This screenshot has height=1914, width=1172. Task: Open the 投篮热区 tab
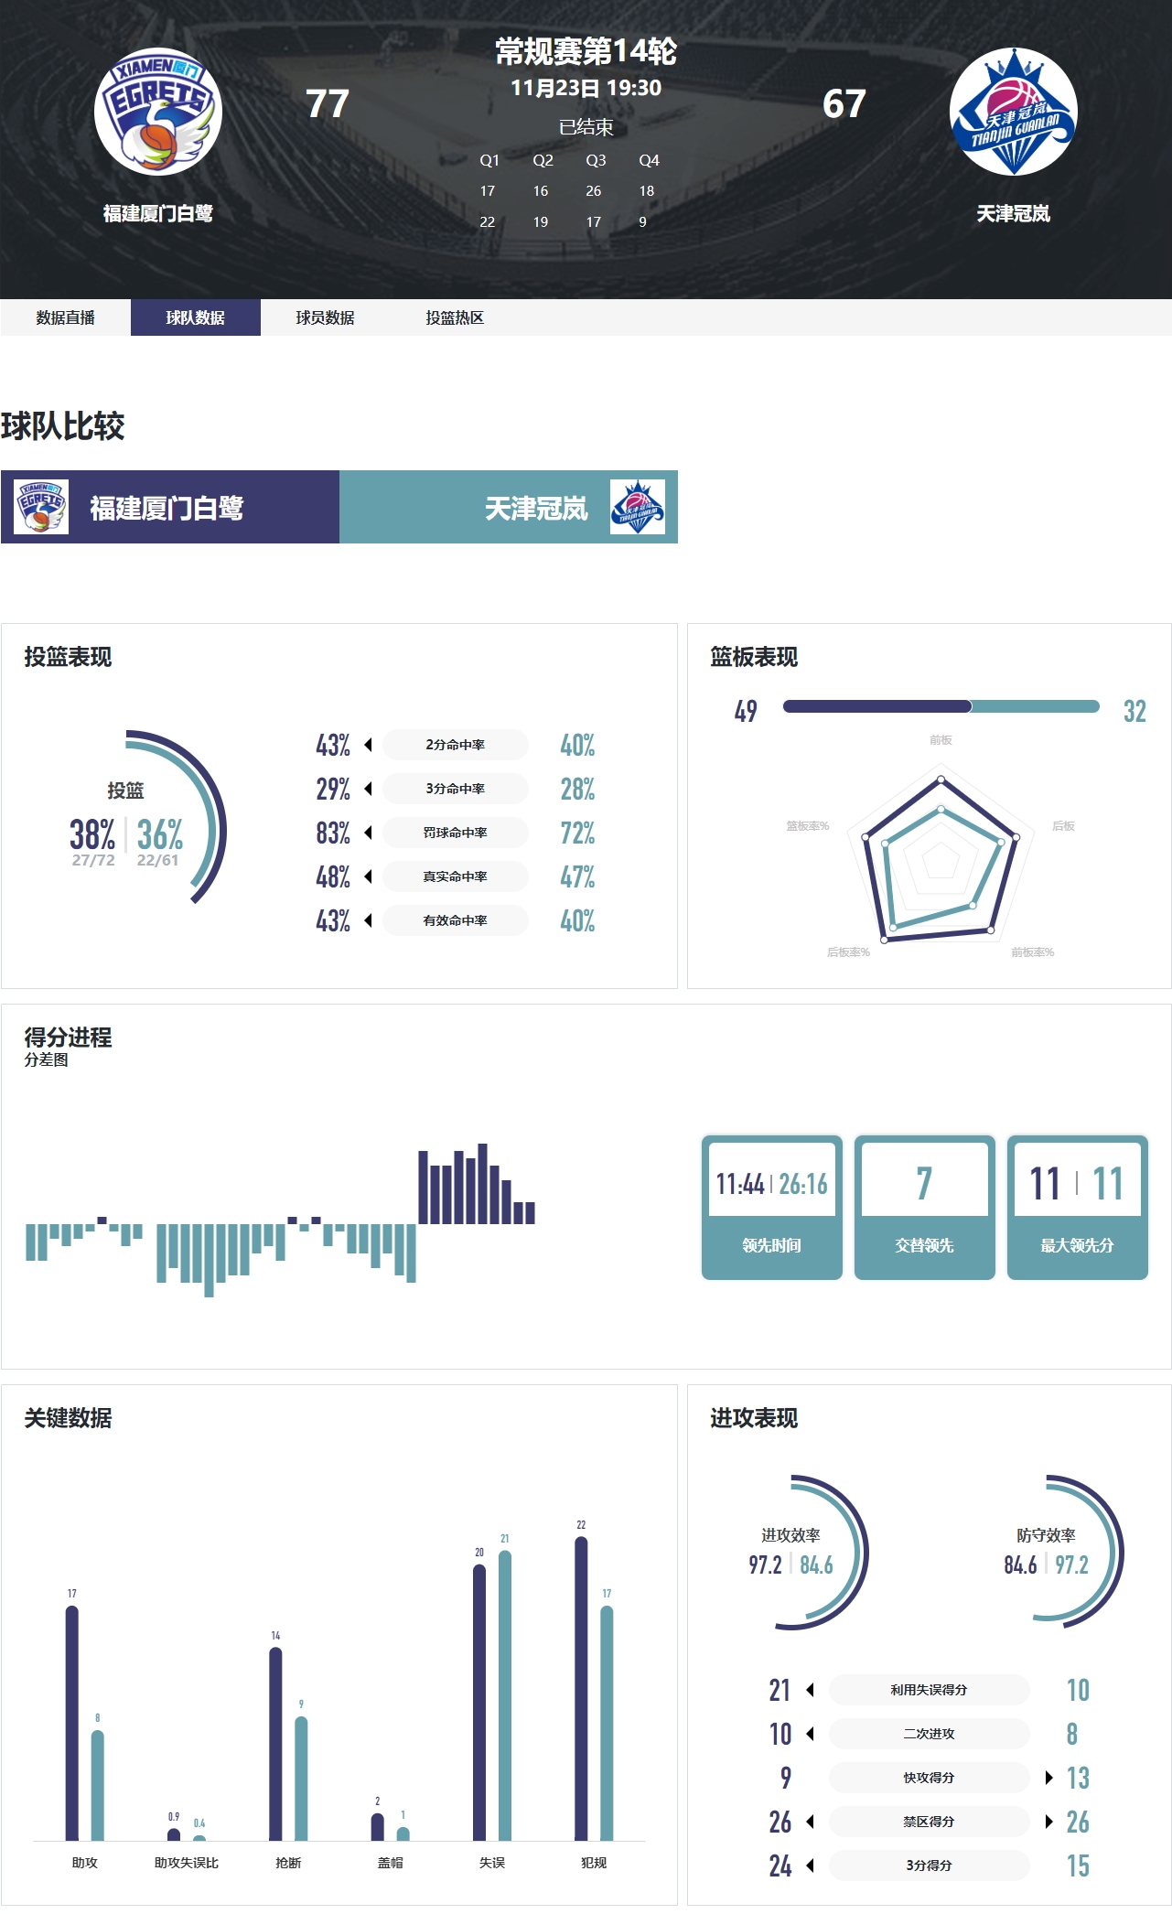[x=455, y=317]
